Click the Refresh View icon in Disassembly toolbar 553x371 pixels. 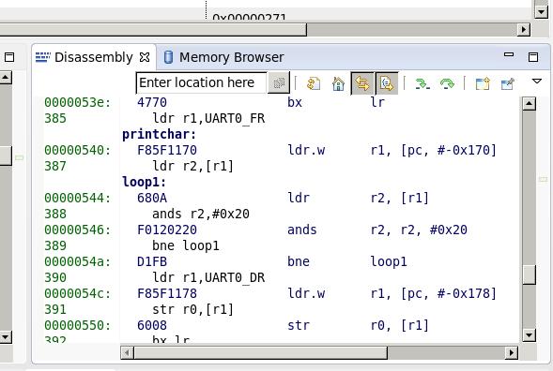coord(314,83)
